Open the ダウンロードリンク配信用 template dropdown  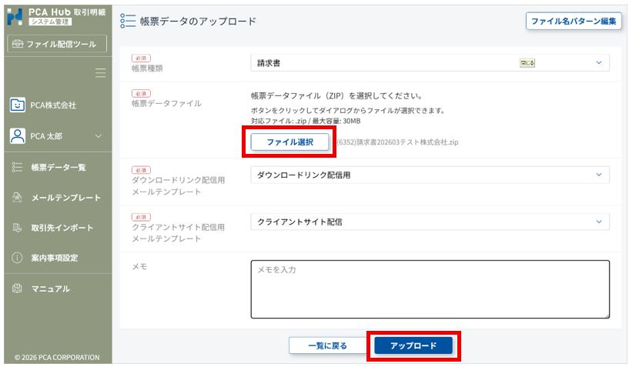point(430,175)
